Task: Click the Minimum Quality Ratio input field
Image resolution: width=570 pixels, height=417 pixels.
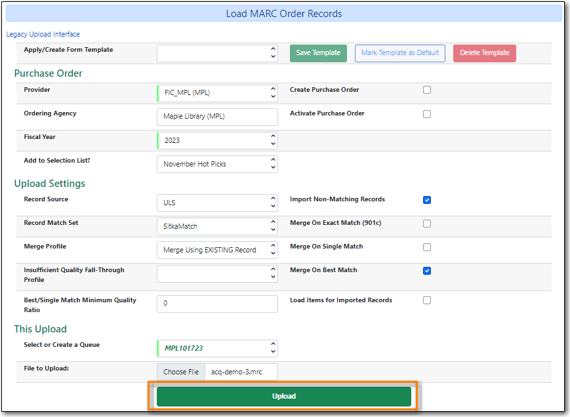Action: pos(216,304)
